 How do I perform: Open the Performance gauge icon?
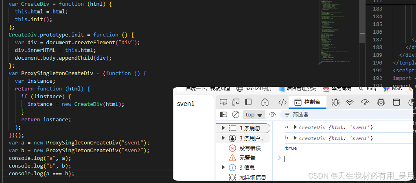[x=366, y=102]
